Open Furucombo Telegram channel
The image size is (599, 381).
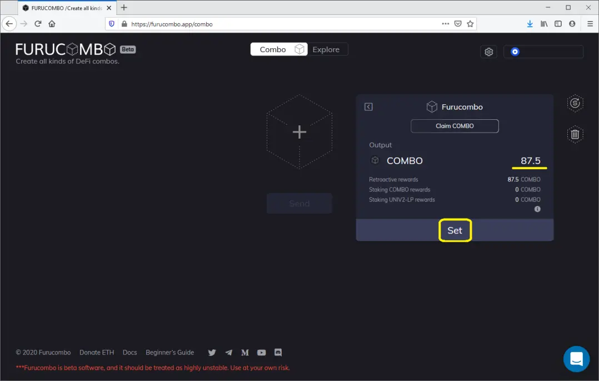pyautogui.click(x=228, y=352)
